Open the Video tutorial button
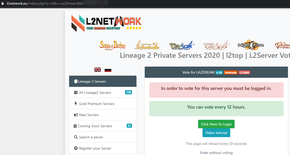Viewport: 290px width, 155px height. pyautogui.click(x=216, y=133)
